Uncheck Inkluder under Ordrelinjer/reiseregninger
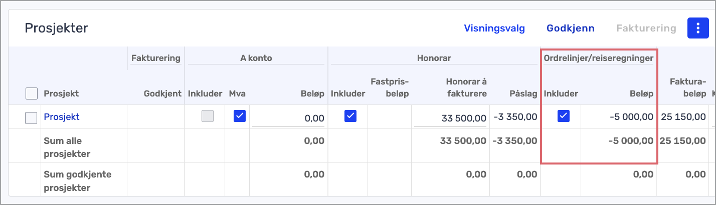The image size is (716, 205). pyautogui.click(x=564, y=116)
